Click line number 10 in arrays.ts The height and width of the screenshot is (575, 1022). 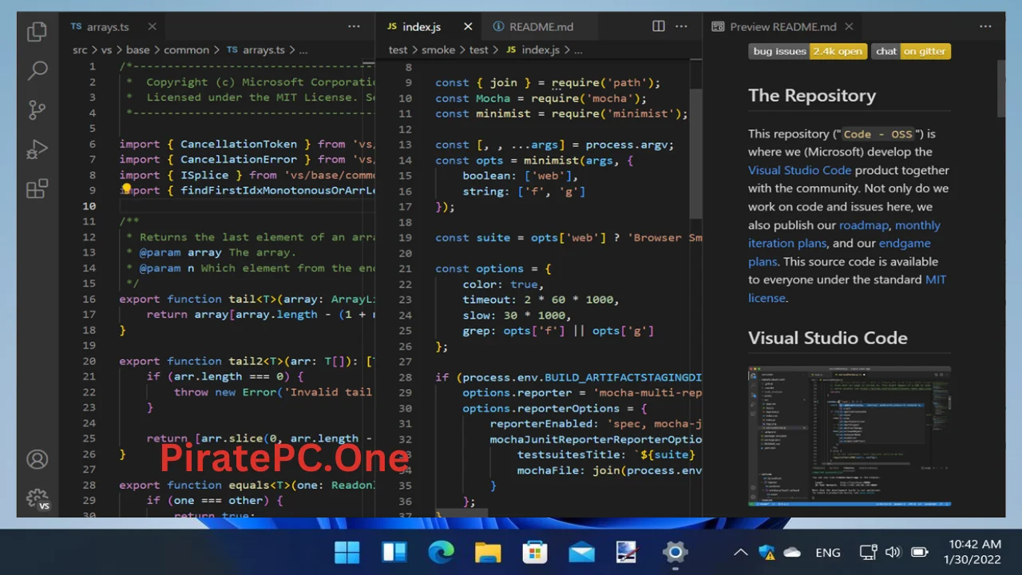(89, 206)
